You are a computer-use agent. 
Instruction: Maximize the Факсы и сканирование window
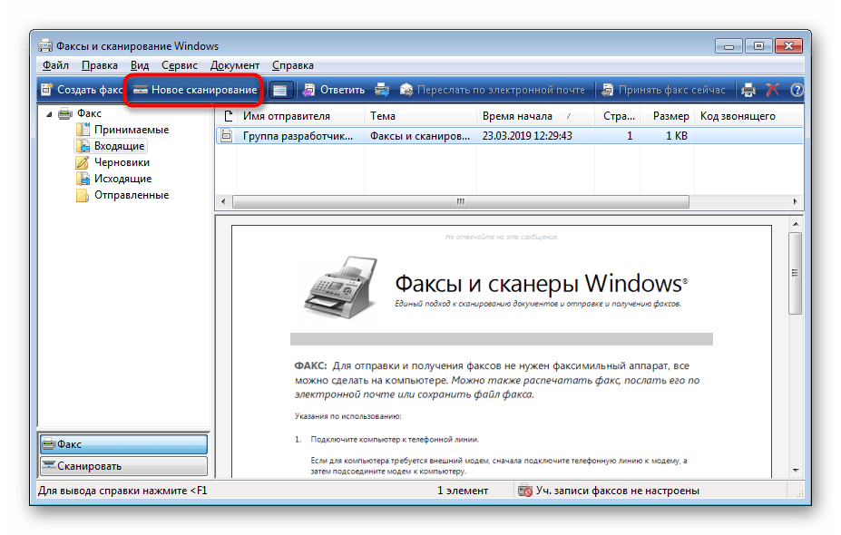pos(758,46)
